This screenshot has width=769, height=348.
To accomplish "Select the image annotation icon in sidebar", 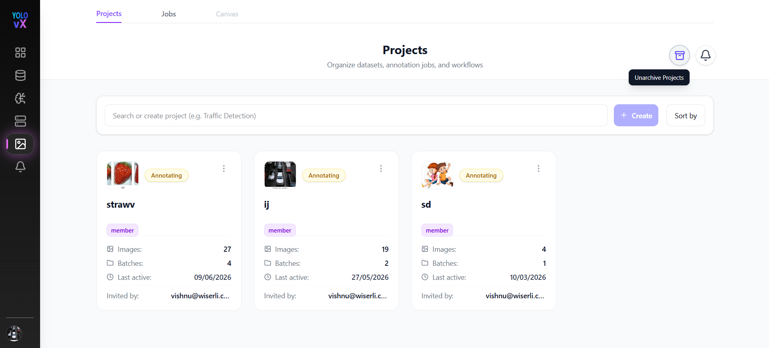I will pos(20,144).
